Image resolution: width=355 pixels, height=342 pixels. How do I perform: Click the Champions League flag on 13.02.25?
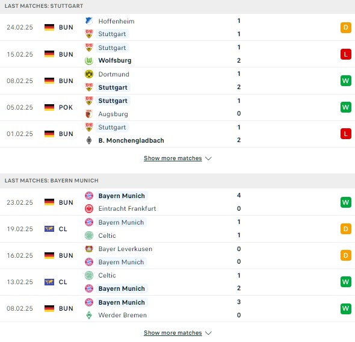(x=49, y=282)
